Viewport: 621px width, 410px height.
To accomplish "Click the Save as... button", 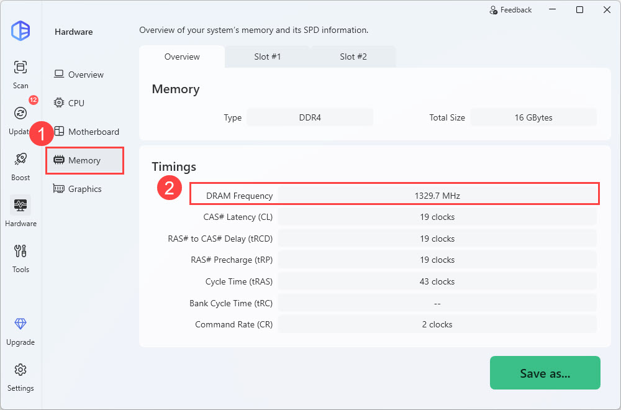I will pos(545,373).
